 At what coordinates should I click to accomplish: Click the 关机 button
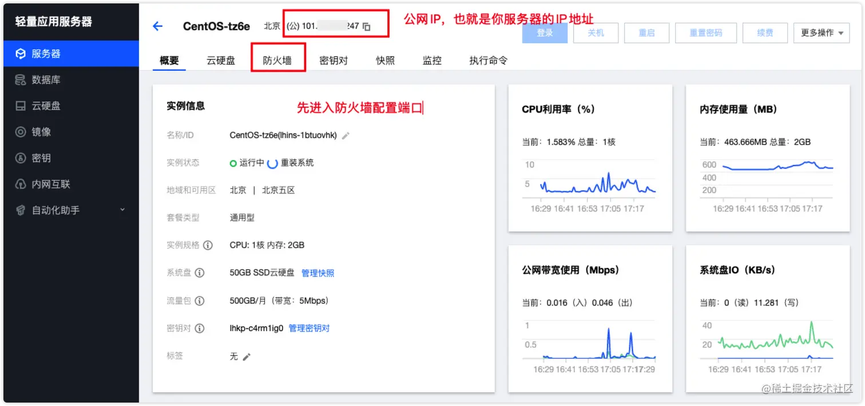click(596, 33)
